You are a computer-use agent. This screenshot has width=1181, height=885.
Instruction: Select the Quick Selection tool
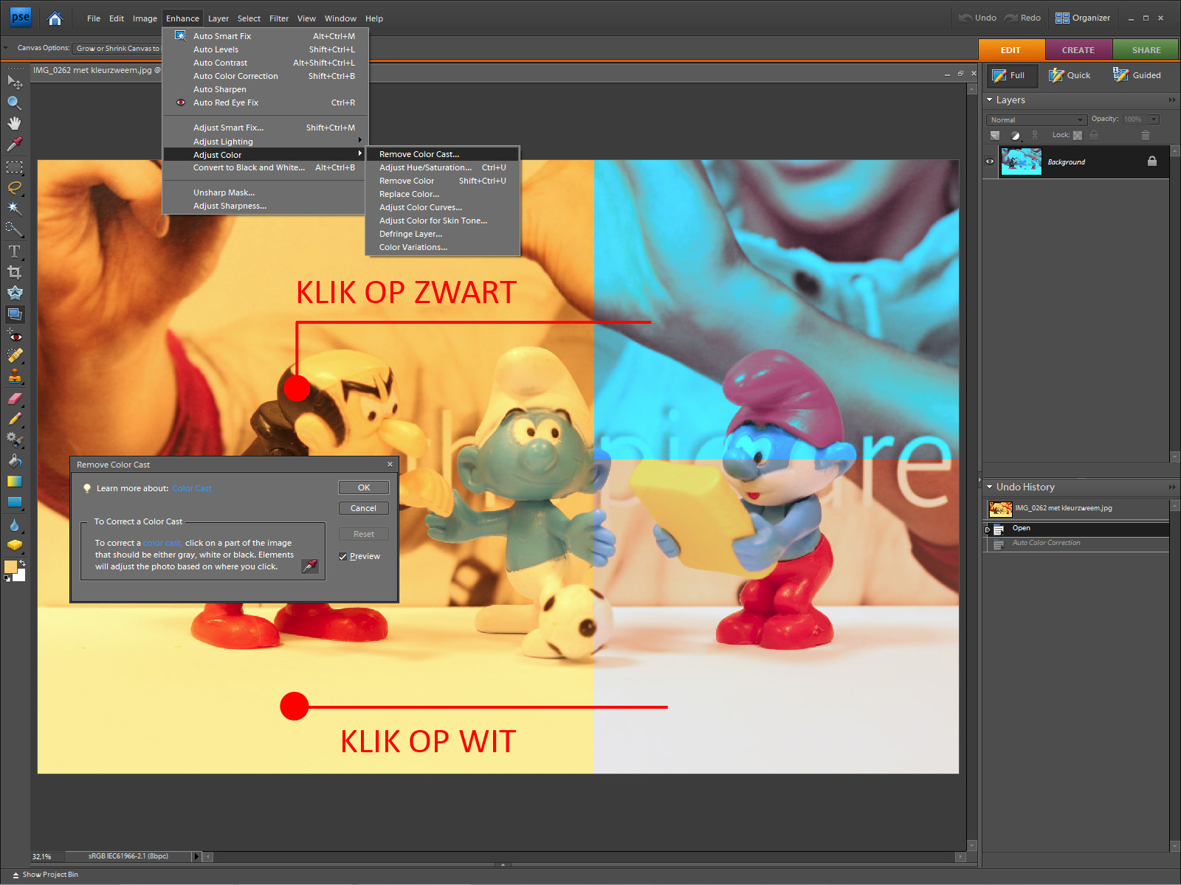14,229
